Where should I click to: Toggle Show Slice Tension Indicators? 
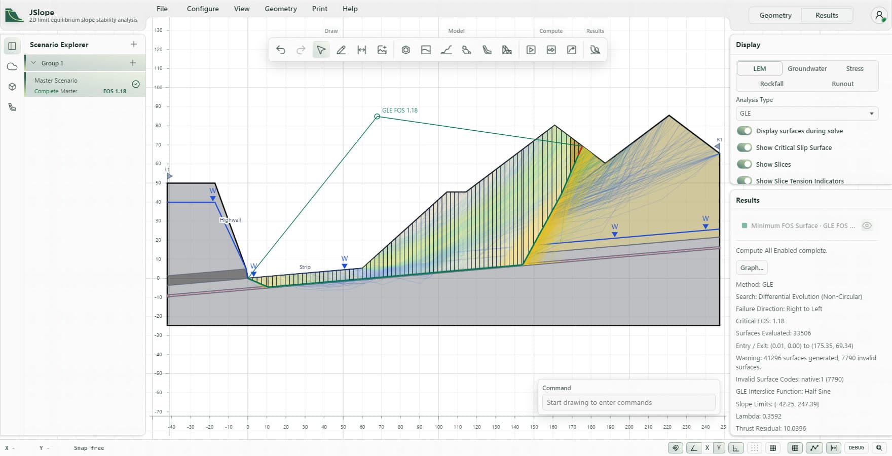click(x=745, y=180)
